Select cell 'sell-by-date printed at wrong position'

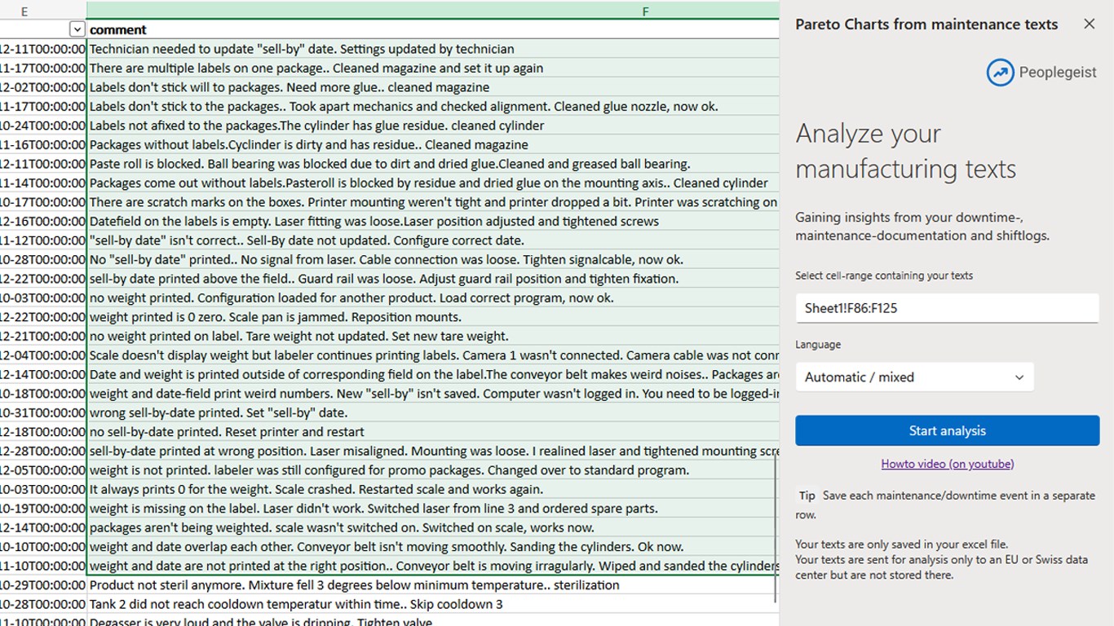coord(433,452)
